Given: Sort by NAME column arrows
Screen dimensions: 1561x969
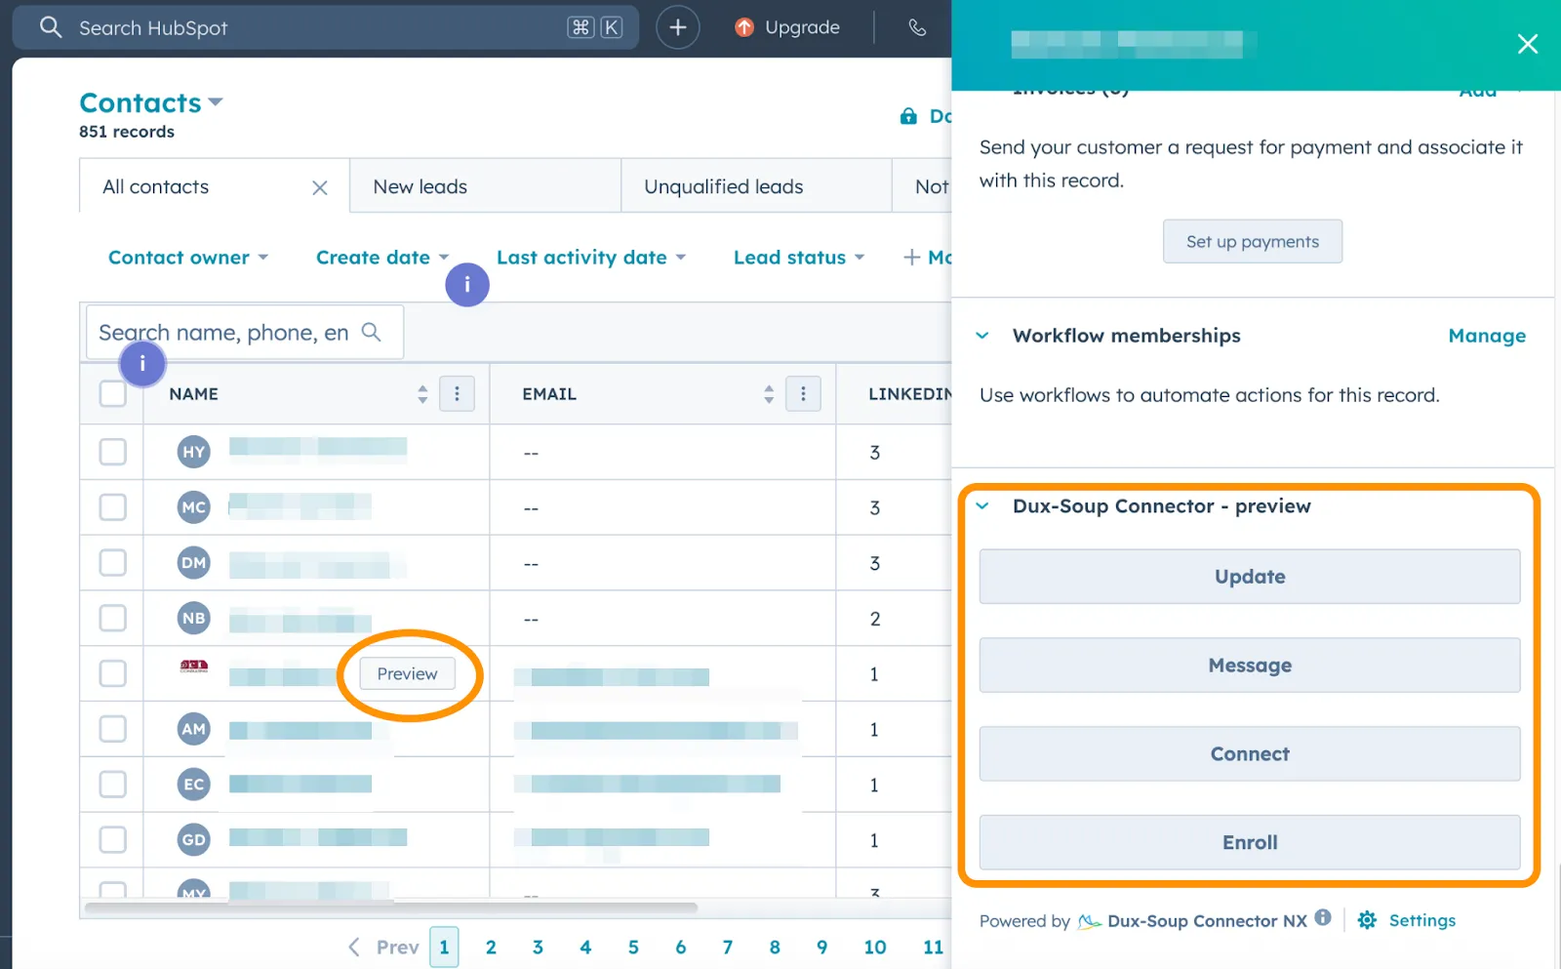Looking at the screenshot, I should pyautogui.click(x=422, y=394).
